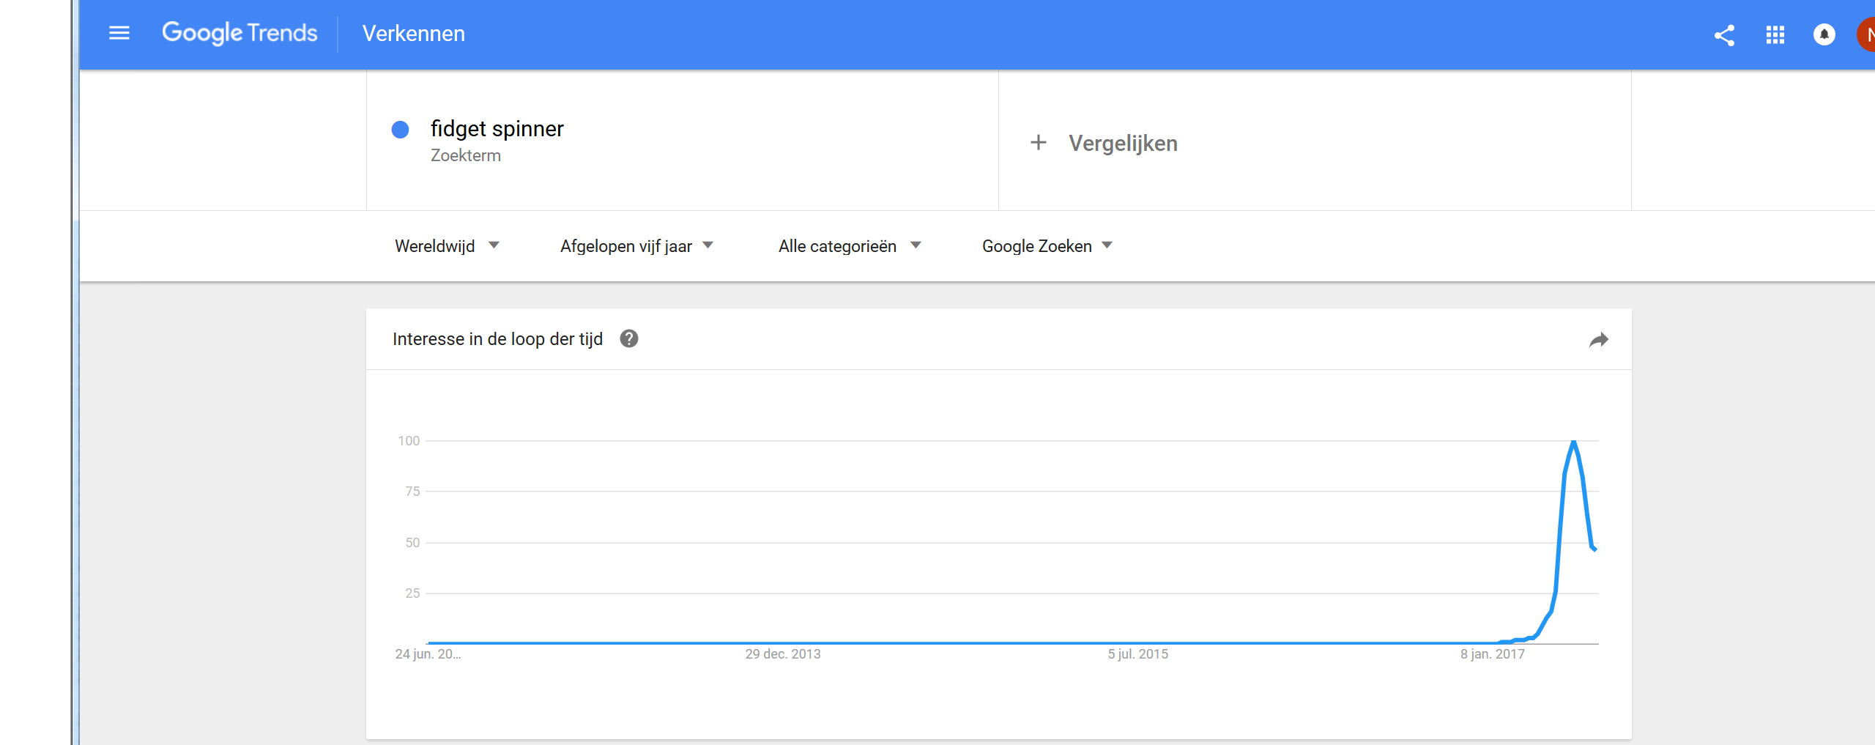Open help for Interesse in de loop der tijd
The width and height of the screenshot is (1875, 745).
tap(628, 338)
